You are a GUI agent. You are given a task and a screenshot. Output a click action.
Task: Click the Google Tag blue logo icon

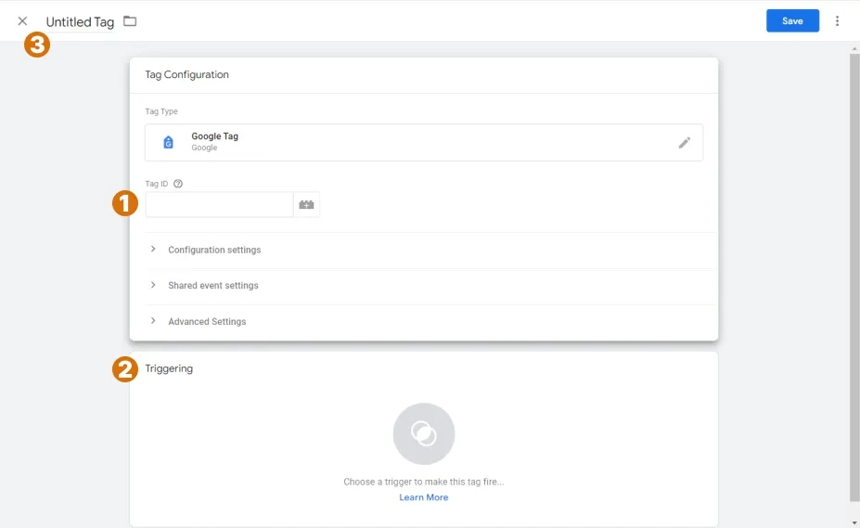[168, 142]
